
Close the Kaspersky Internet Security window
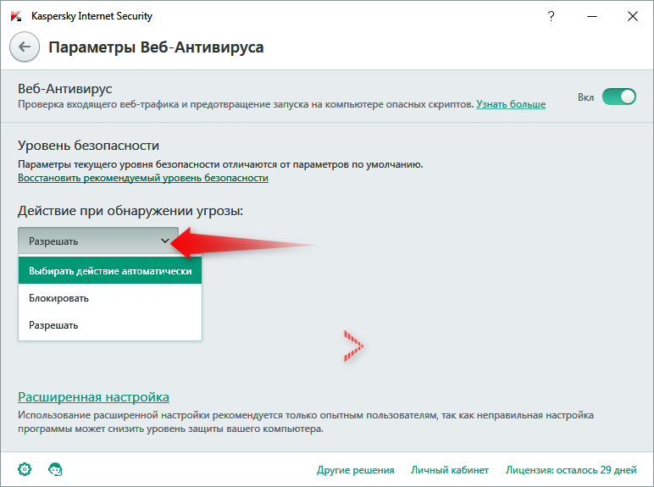(633, 16)
